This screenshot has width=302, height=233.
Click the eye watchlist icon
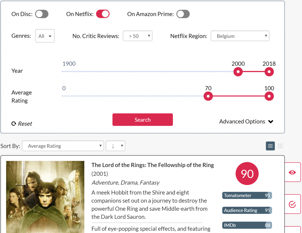(292, 172)
